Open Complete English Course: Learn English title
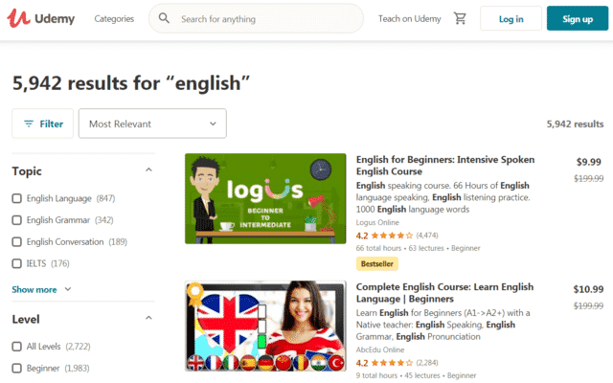Screen dimensions: 613x383 click(444, 293)
